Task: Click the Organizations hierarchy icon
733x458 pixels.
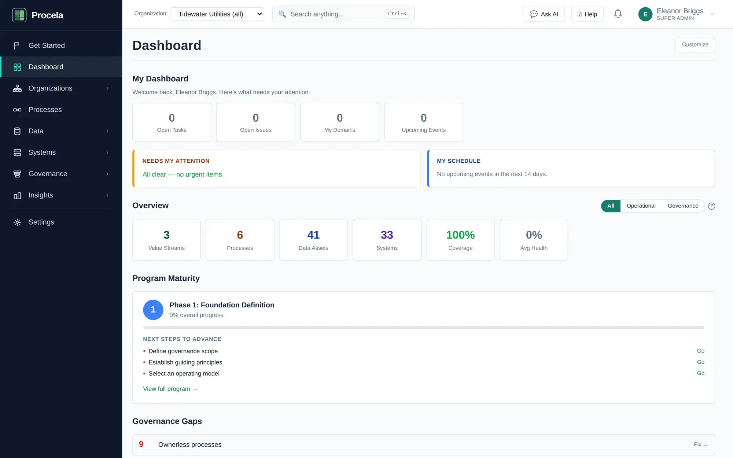Action: [x=17, y=88]
